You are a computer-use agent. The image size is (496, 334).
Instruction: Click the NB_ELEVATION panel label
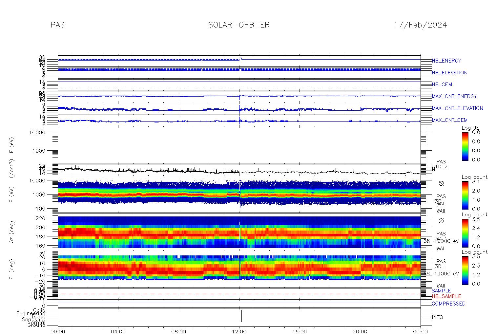click(x=449, y=73)
